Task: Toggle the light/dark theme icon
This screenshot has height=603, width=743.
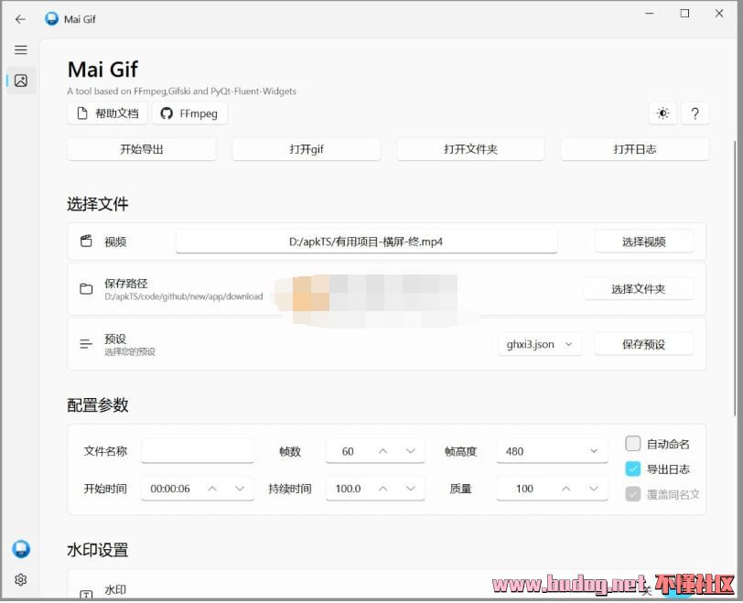Action: [662, 113]
